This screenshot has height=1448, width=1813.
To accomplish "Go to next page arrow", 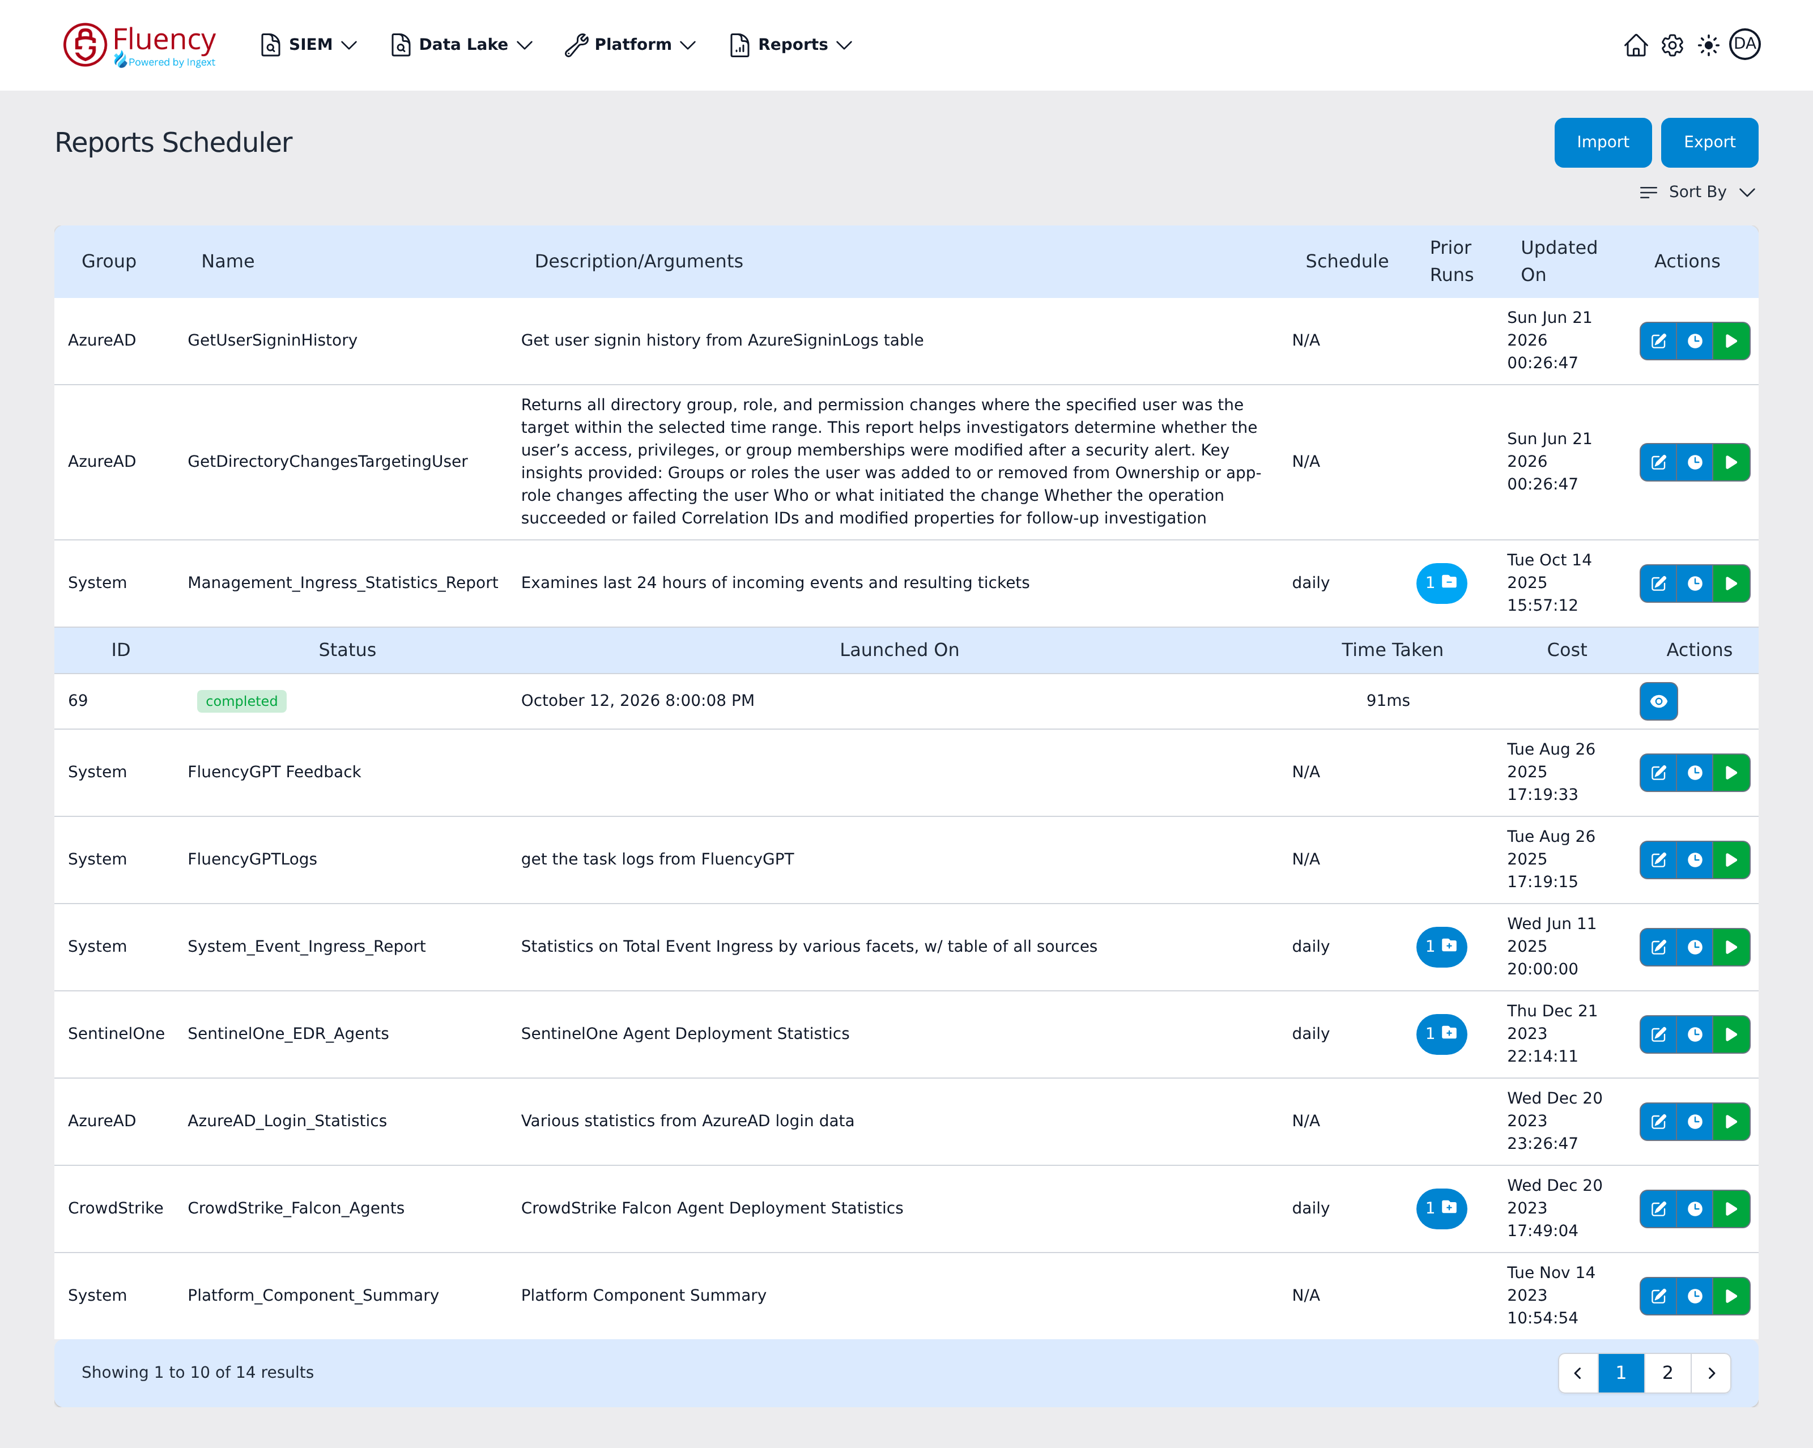I will pos(1710,1372).
